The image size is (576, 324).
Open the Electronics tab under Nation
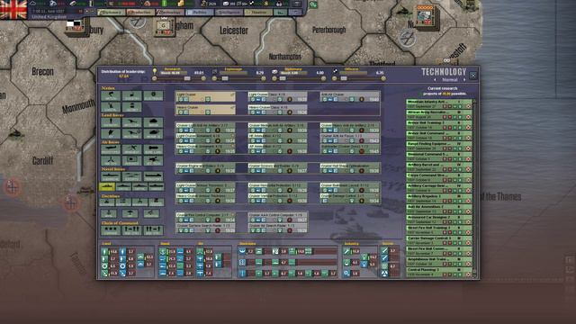(x=153, y=96)
